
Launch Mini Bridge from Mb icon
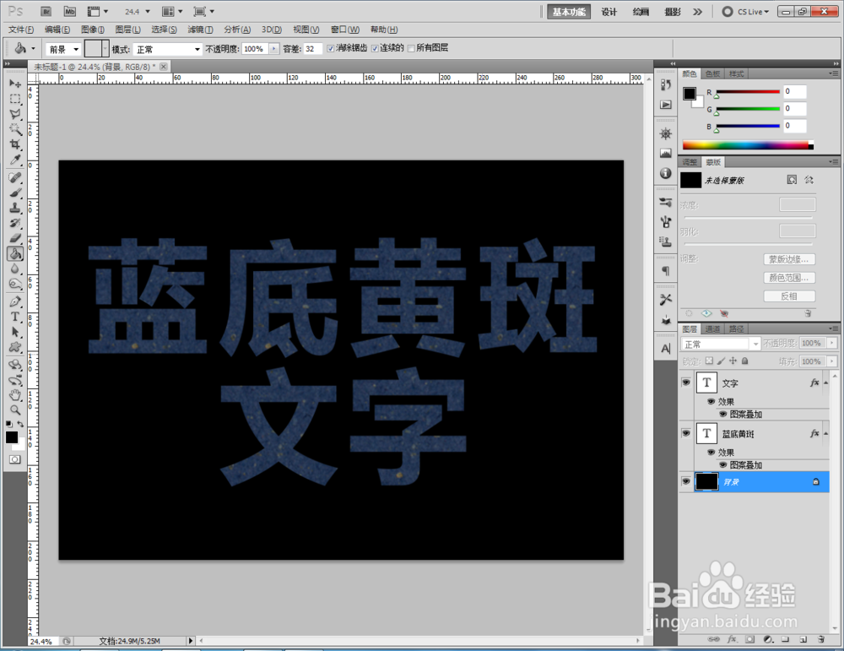coord(70,11)
